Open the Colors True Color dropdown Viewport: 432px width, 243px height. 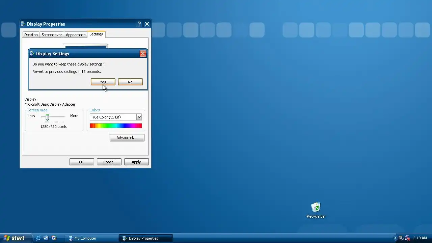click(x=116, y=117)
